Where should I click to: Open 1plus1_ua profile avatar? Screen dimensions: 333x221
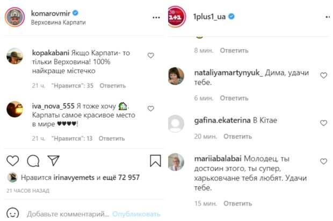click(x=176, y=17)
